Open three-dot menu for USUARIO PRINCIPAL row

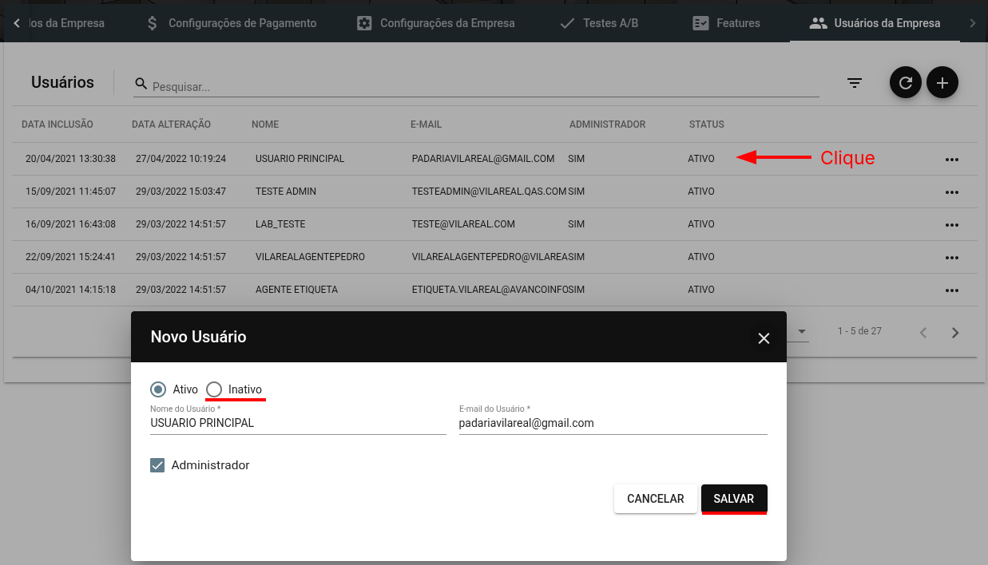pos(951,160)
